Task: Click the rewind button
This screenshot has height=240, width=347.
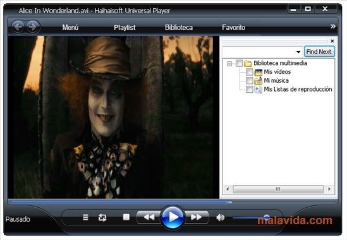Action: pos(149,217)
